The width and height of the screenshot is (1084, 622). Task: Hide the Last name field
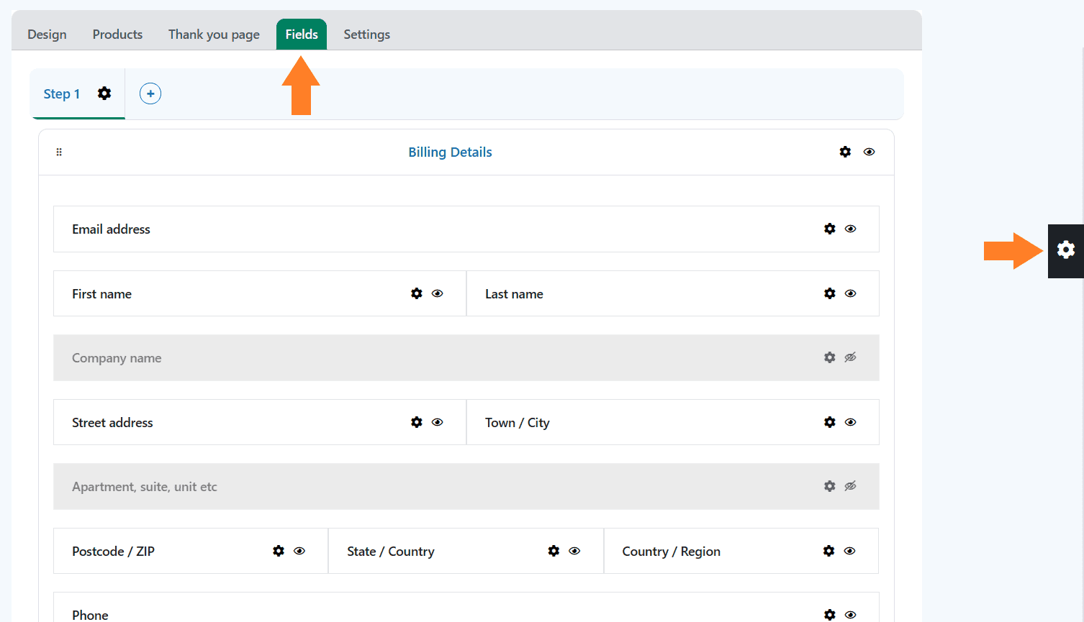850,293
